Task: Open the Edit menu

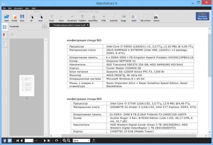Action: (x=10, y=8)
